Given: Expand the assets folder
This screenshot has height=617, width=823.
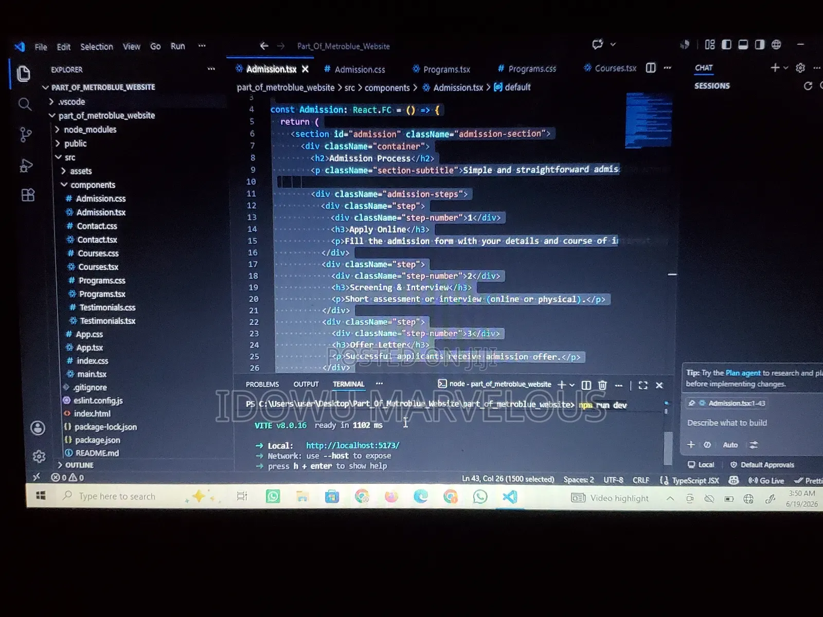Looking at the screenshot, I should point(81,171).
